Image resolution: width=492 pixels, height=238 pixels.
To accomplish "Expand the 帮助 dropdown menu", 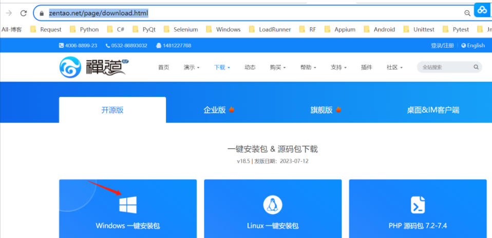I will coord(308,67).
